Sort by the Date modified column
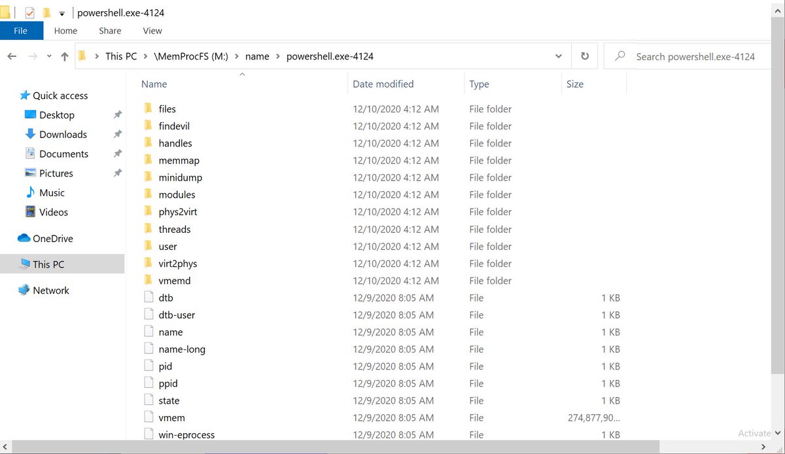This screenshot has width=785, height=454. click(383, 84)
